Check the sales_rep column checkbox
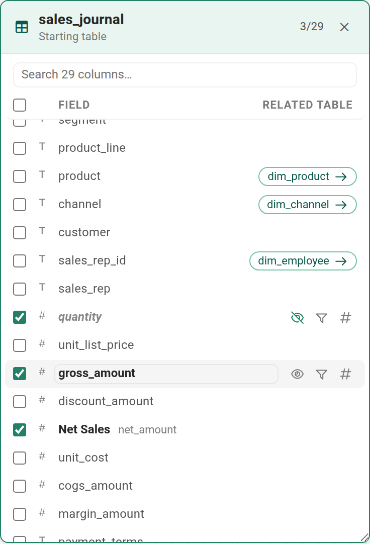370x544 pixels. (20, 289)
